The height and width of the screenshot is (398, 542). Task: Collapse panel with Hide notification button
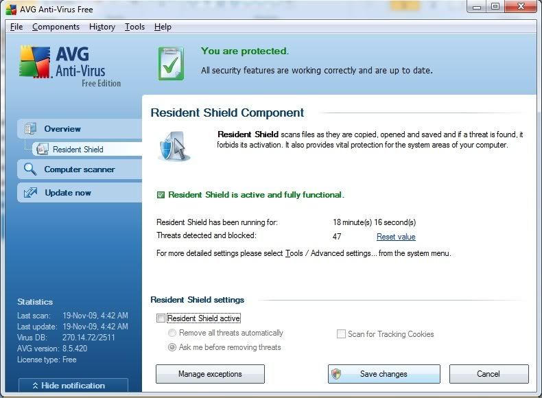(x=73, y=385)
